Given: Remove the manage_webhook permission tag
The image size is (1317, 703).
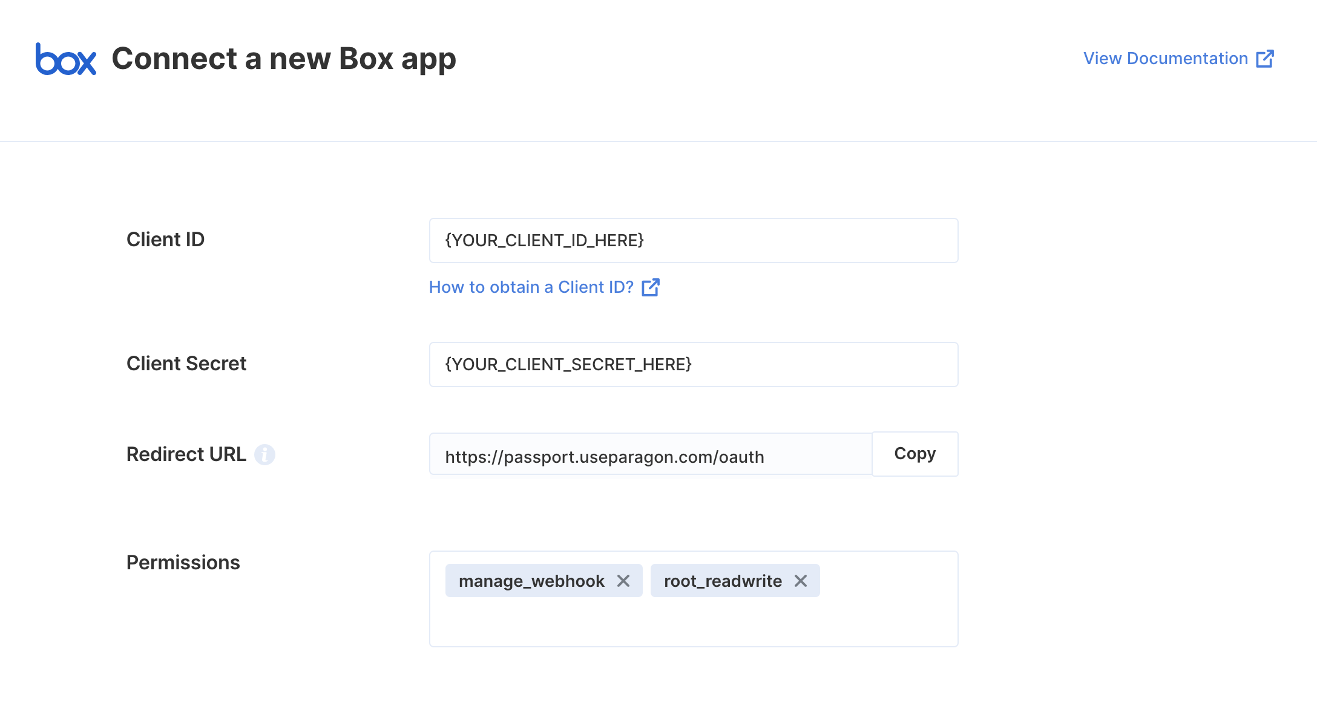Looking at the screenshot, I should pos(623,581).
